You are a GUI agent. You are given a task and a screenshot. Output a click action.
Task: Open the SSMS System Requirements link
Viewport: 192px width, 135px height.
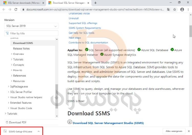[x=84, y=28]
